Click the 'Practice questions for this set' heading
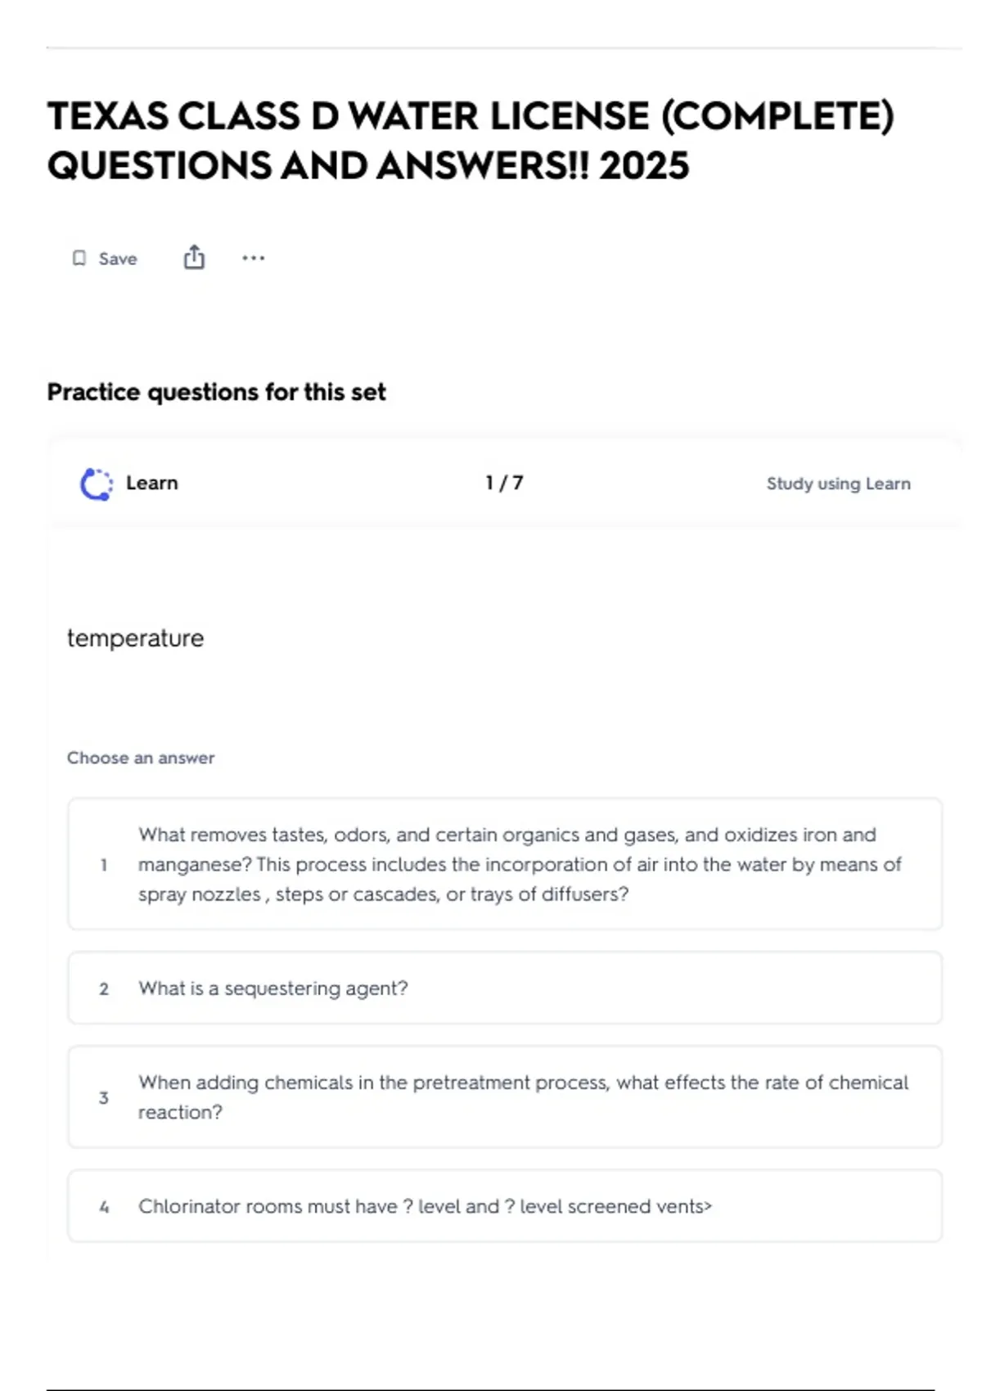The height and width of the screenshot is (1391, 982). tap(216, 392)
